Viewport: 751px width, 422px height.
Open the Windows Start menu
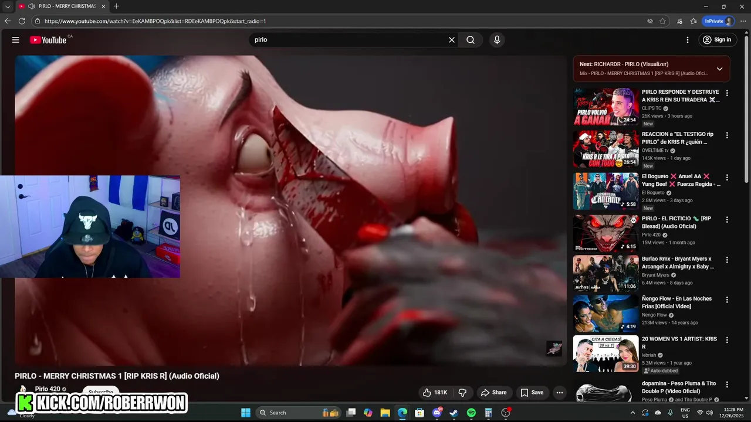246,413
